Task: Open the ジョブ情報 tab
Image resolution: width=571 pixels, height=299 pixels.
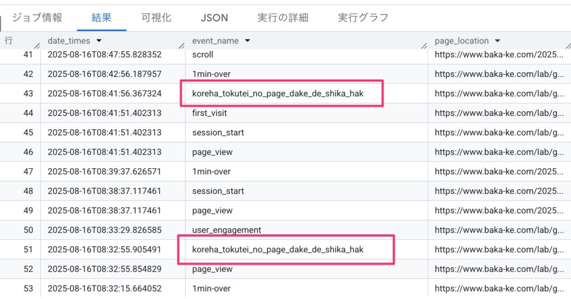Action: point(37,18)
